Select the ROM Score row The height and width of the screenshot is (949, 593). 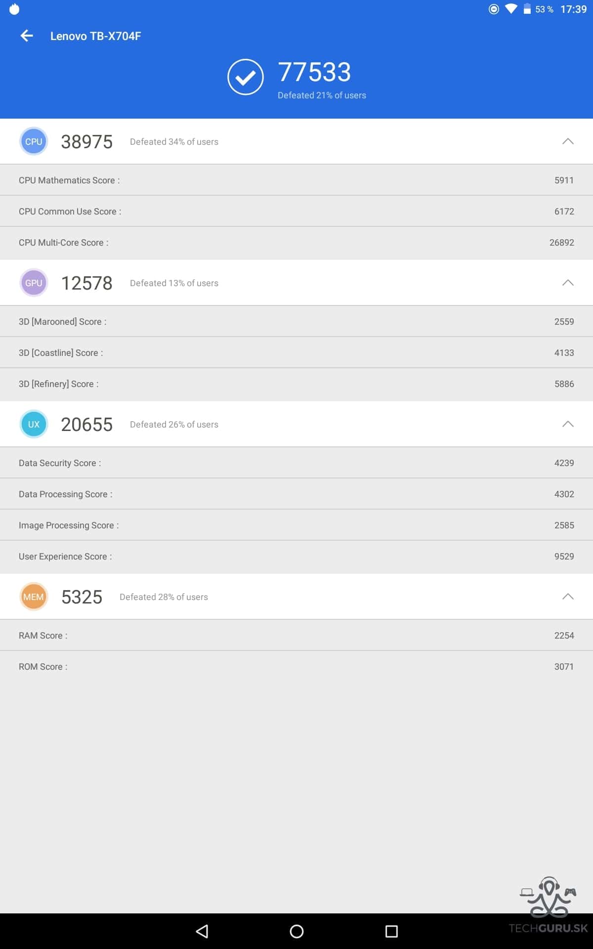(296, 667)
